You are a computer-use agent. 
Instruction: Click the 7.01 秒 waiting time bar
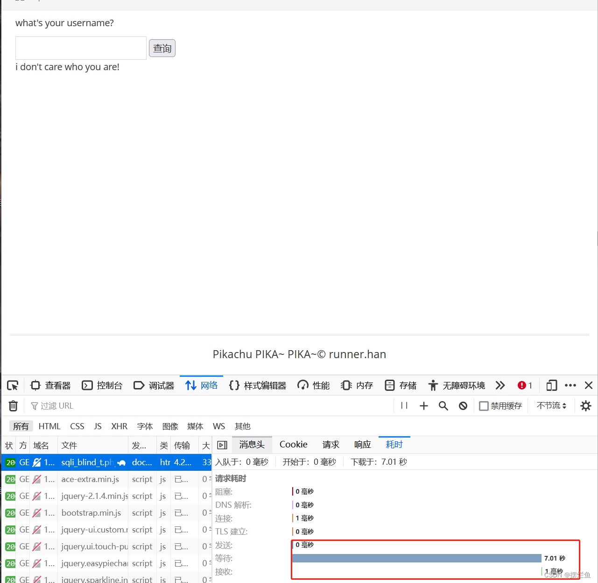pyautogui.click(x=416, y=558)
